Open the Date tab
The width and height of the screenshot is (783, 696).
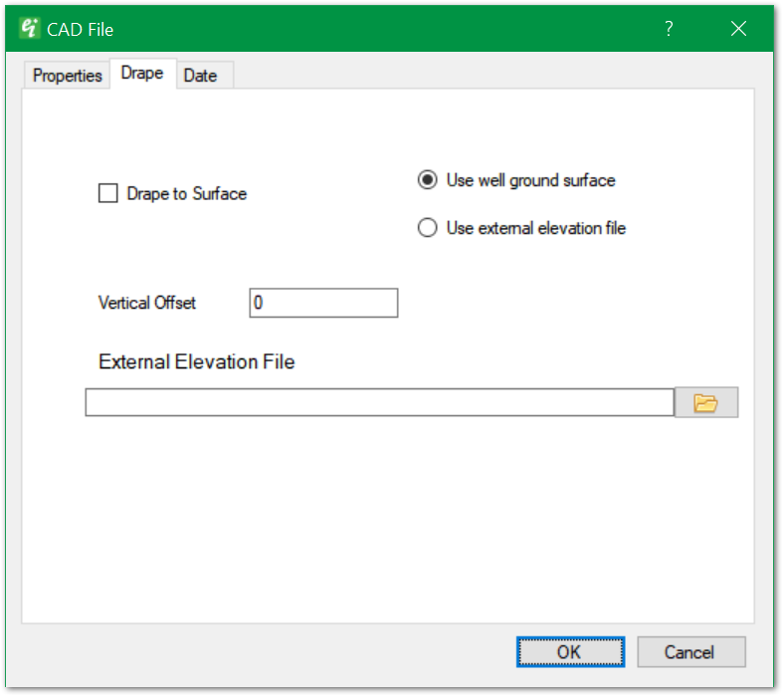(x=200, y=76)
